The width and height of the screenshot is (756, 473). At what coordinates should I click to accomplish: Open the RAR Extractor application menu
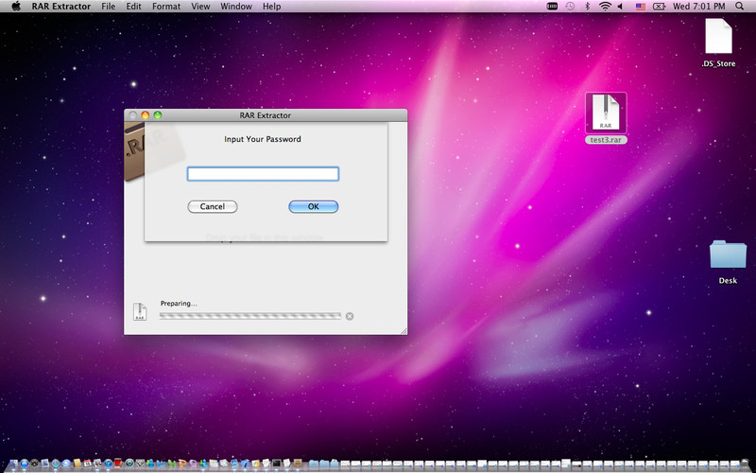[x=61, y=7]
